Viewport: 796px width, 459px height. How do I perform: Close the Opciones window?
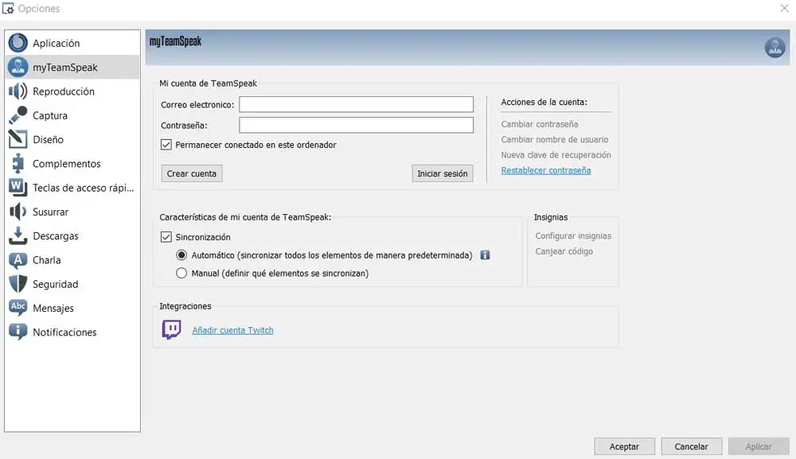point(784,8)
